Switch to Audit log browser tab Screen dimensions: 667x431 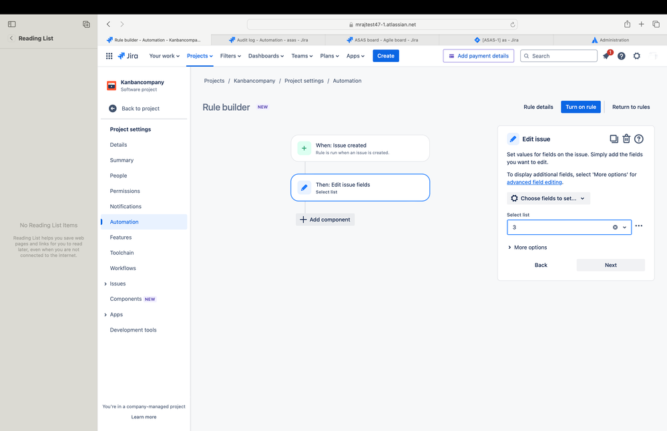[268, 40]
